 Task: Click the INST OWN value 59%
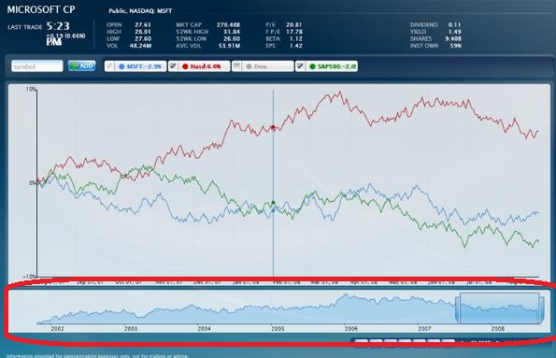click(x=456, y=46)
